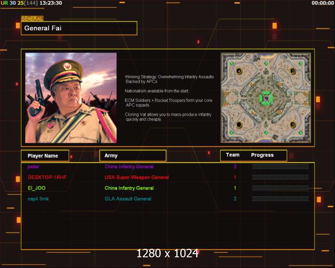Click the Player Name column header
335x268 pixels.
tap(45, 156)
